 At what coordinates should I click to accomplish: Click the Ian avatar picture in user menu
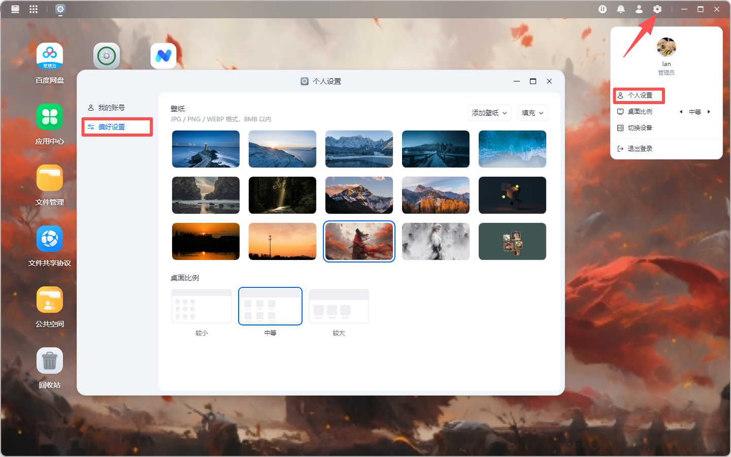[667, 47]
